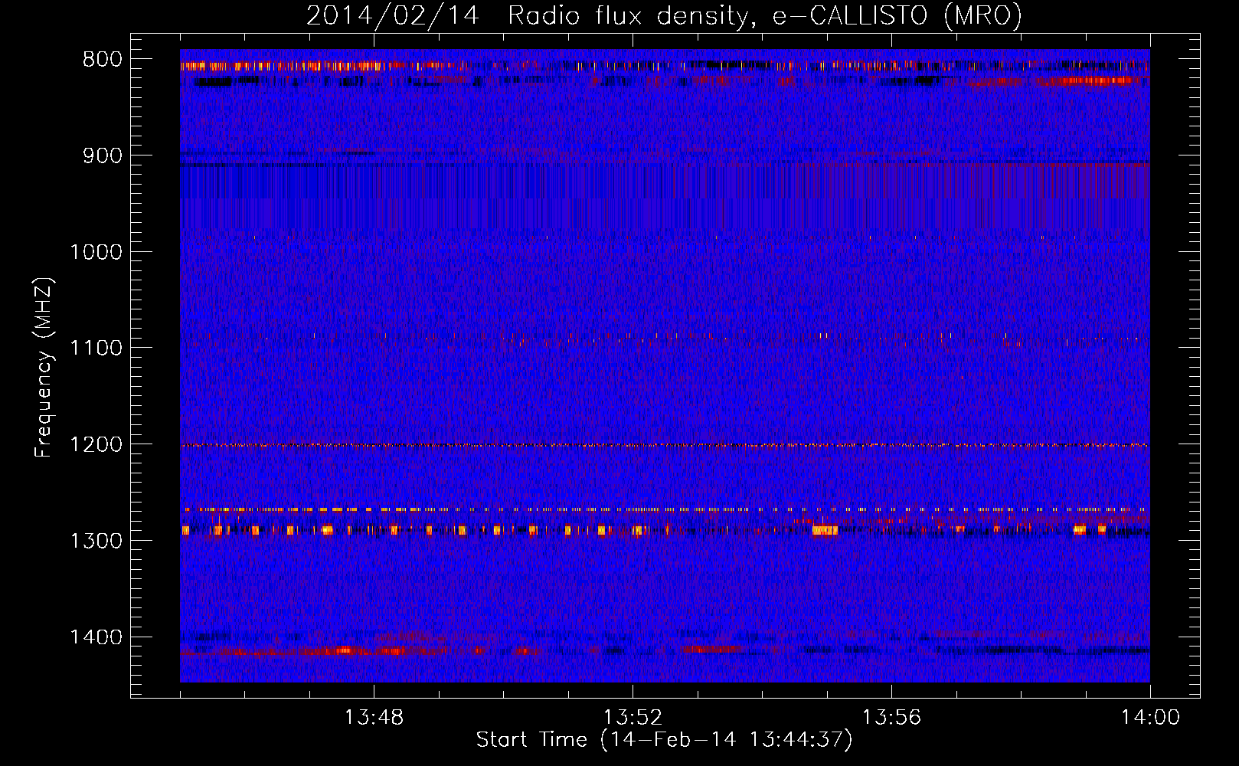The height and width of the screenshot is (766, 1239).
Task: Click the '14:00' time axis label
Action: tap(1150, 718)
